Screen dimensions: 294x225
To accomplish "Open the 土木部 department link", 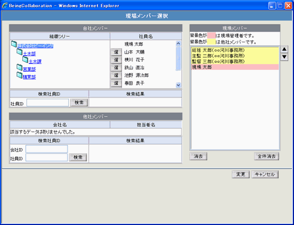I will (x=29, y=53).
